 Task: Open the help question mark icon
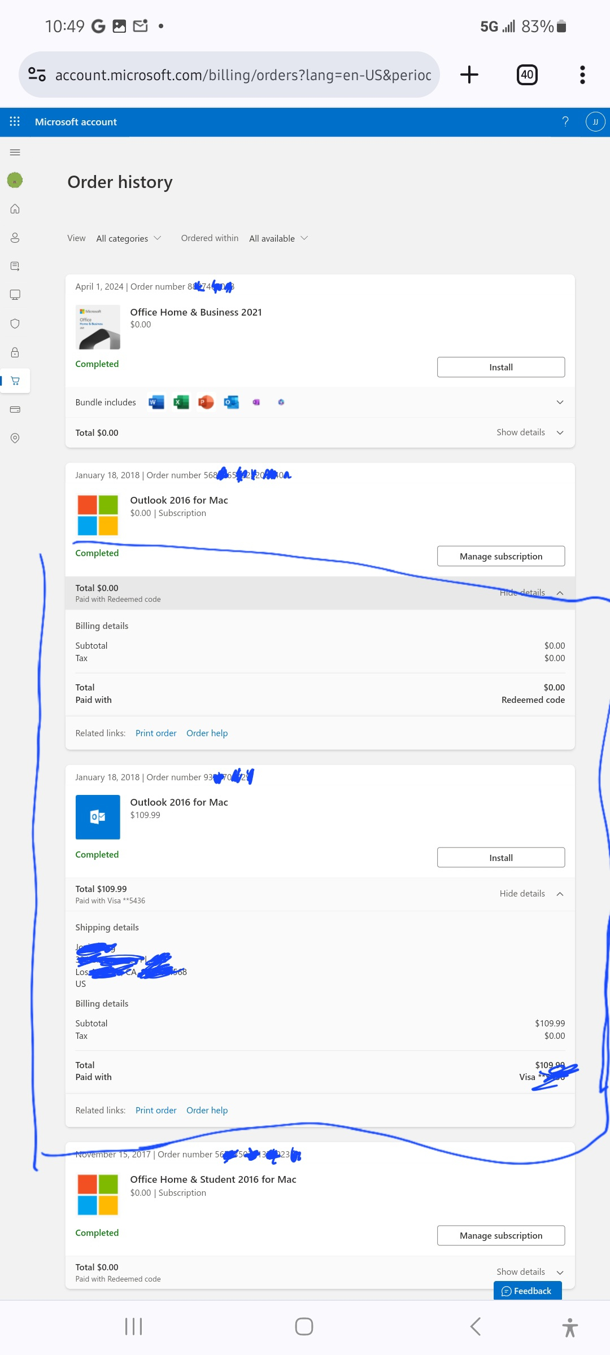pos(565,121)
